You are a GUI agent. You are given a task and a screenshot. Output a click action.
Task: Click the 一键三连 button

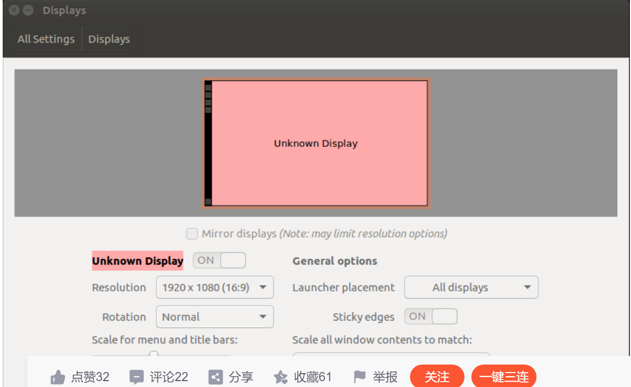504,376
